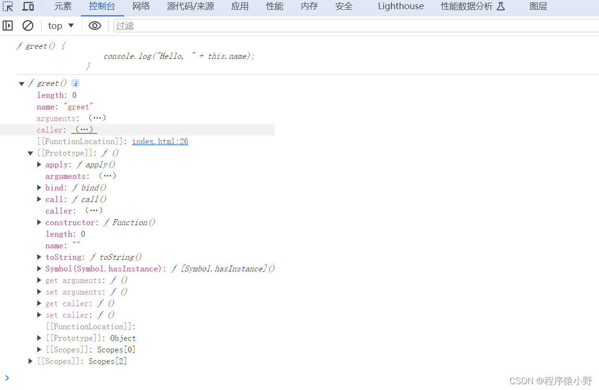Open the Lighthouse tab
The image size is (599, 390).
tap(401, 6)
